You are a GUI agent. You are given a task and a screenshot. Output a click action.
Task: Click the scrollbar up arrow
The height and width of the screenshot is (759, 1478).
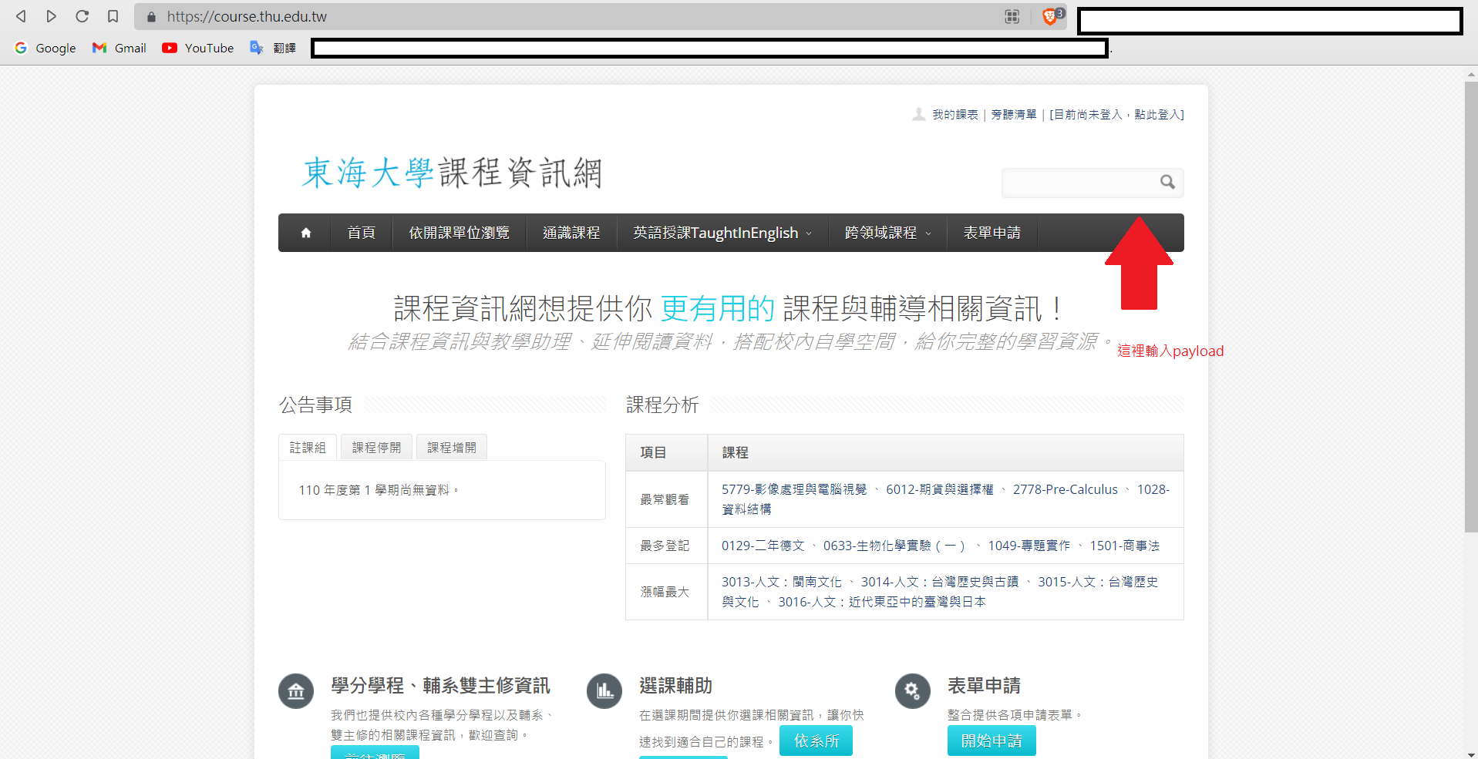[x=1471, y=75]
